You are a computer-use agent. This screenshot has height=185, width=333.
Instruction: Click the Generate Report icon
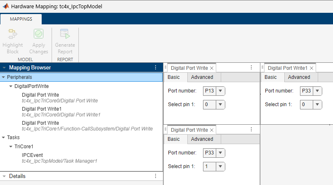coord(65,35)
